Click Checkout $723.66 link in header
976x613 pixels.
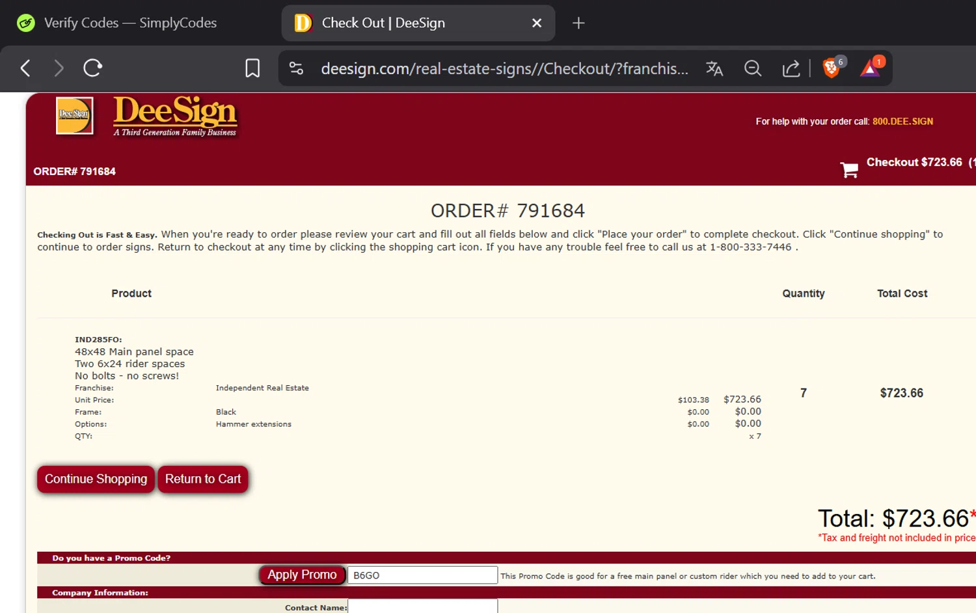(x=914, y=163)
